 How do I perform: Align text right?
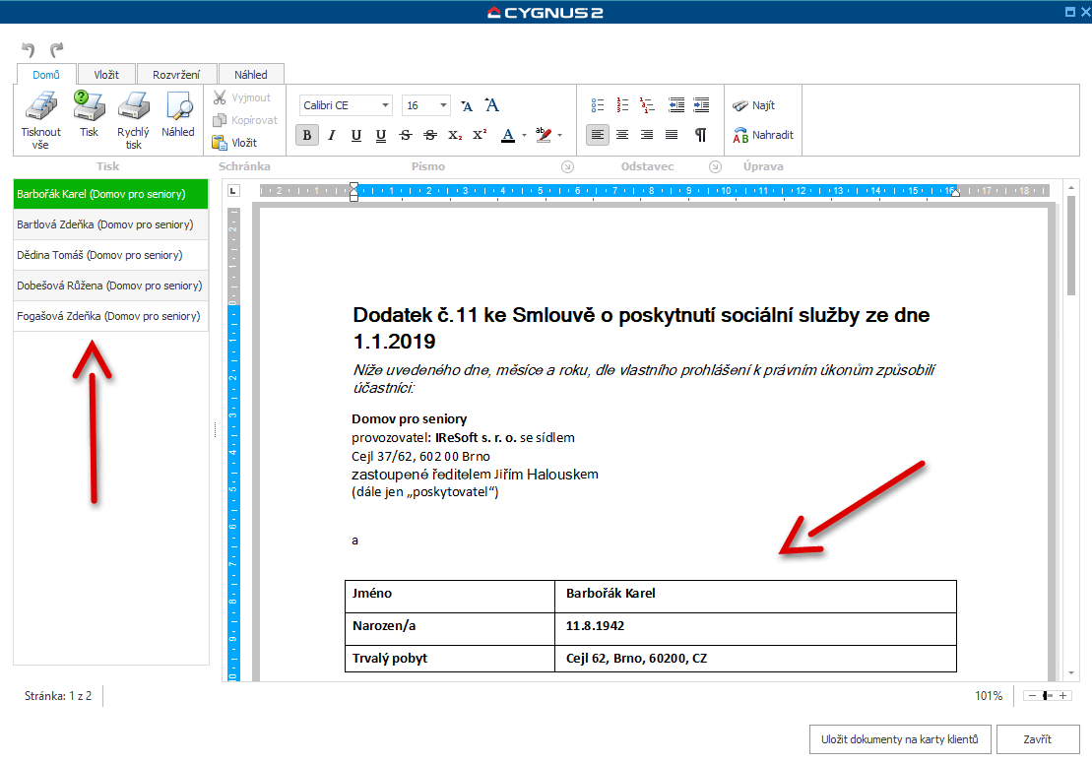(647, 135)
